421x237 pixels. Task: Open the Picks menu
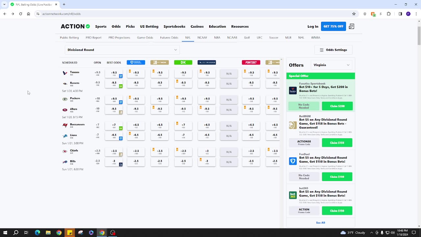click(x=130, y=26)
